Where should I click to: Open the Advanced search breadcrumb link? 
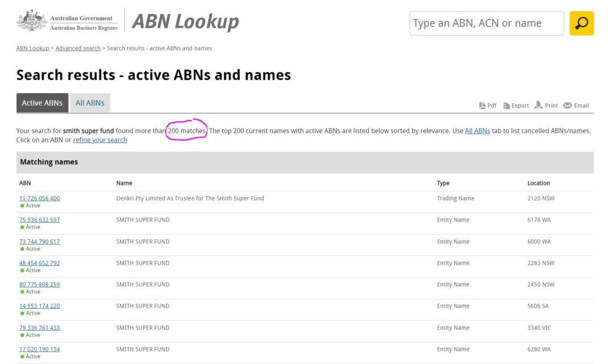(x=77, y=48)
